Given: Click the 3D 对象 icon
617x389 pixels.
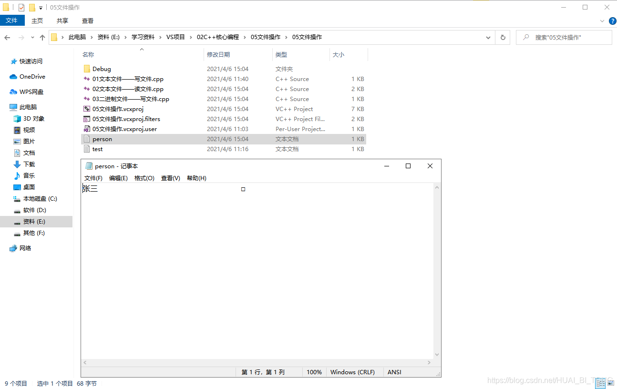Looking at the screenshot, I should [x=17, y=119].
